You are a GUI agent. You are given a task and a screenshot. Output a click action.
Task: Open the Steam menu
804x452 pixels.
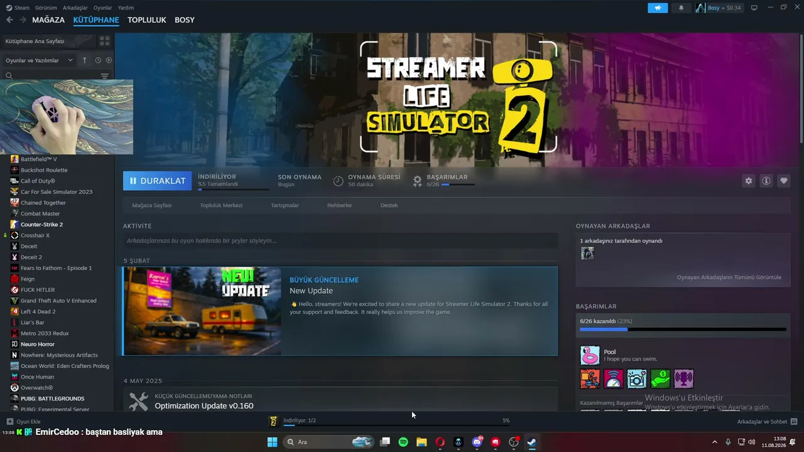pos(18,8)
